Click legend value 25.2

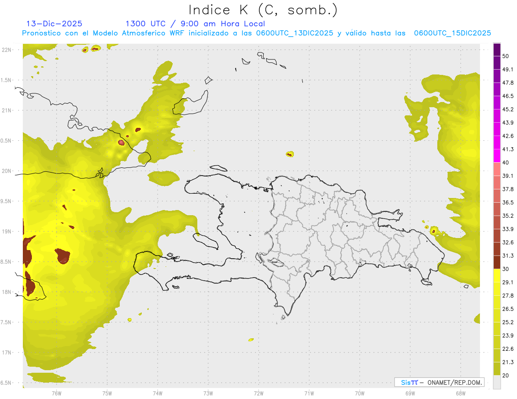(508, 322)
